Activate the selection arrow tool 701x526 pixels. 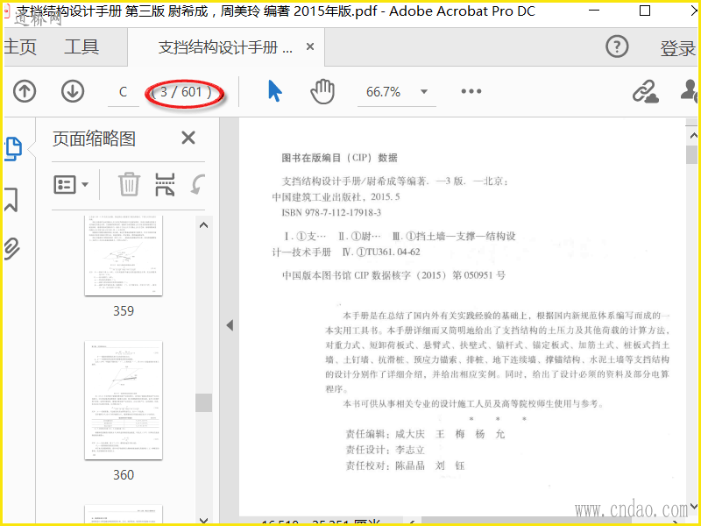point(274,91)
